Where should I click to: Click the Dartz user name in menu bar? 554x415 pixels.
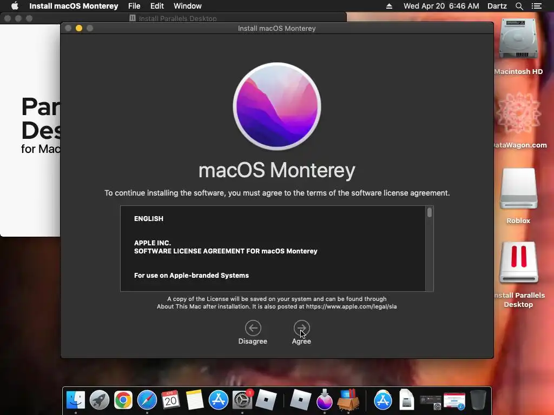pos(497,6)
